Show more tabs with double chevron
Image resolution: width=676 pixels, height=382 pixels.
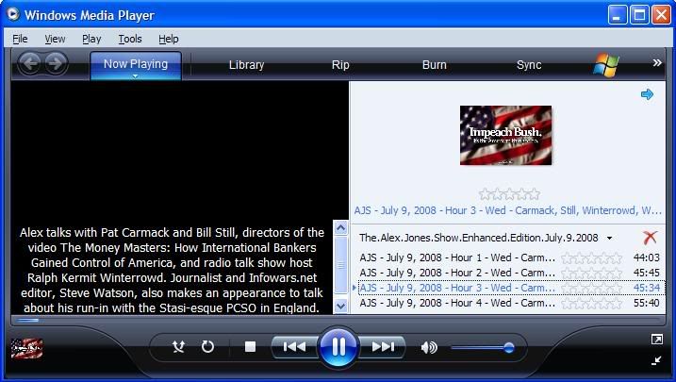click(x=657, y=63)
